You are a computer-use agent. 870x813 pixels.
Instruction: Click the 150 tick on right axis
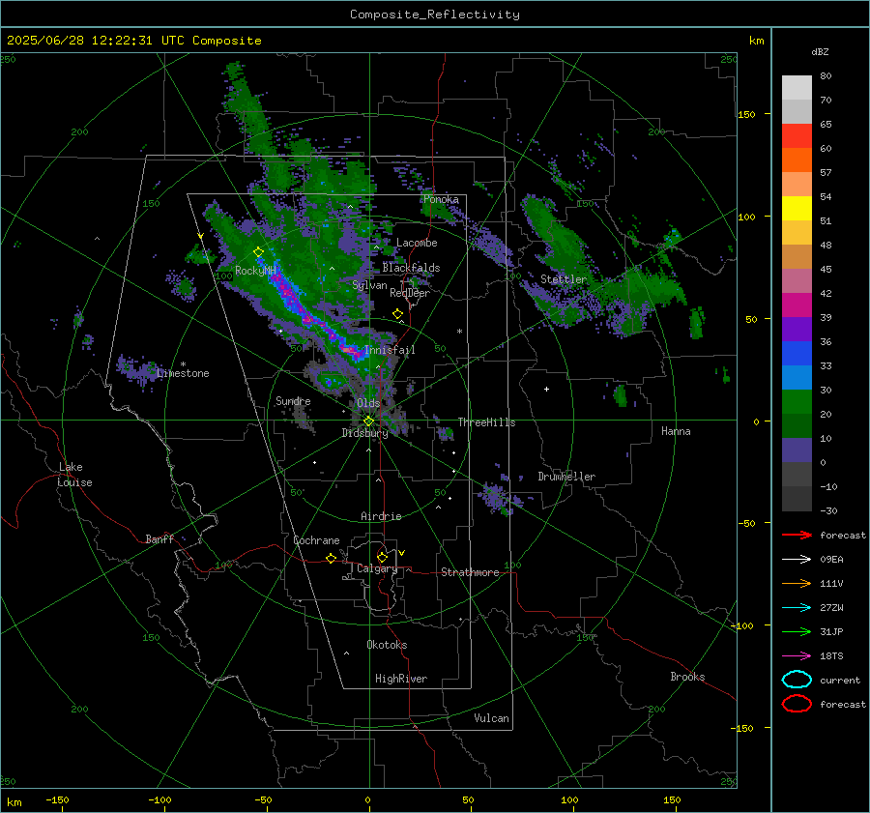pyautogui.click(x=746, y=114)
